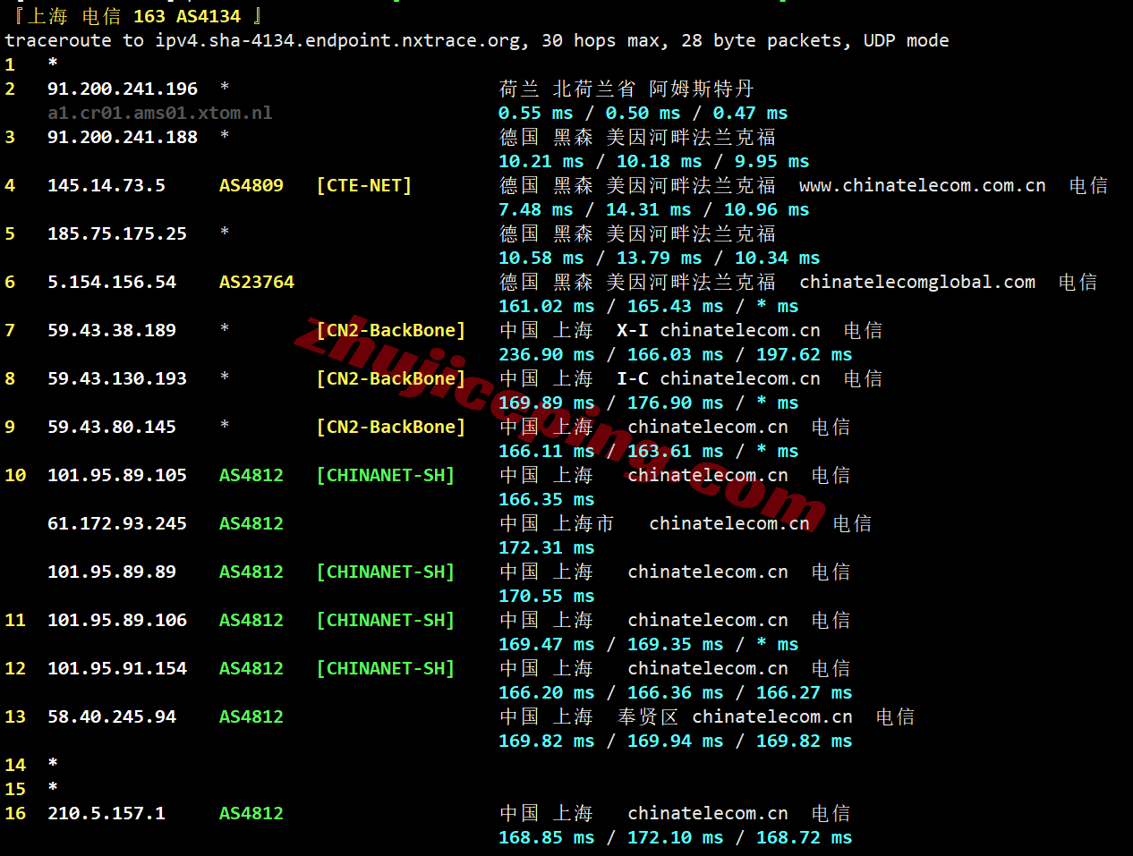Click hop number 10
The image size is (1133, 856).
click(x=15, y=475)
